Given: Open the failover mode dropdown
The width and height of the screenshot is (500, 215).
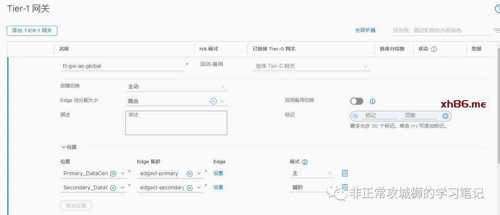Looking at the screenshot, I should [x=176, y=87].
